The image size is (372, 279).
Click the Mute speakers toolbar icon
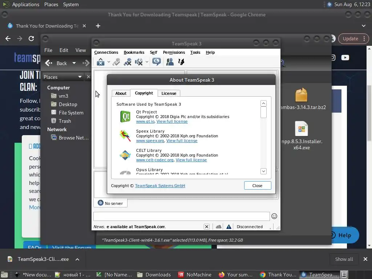point(139,62)
